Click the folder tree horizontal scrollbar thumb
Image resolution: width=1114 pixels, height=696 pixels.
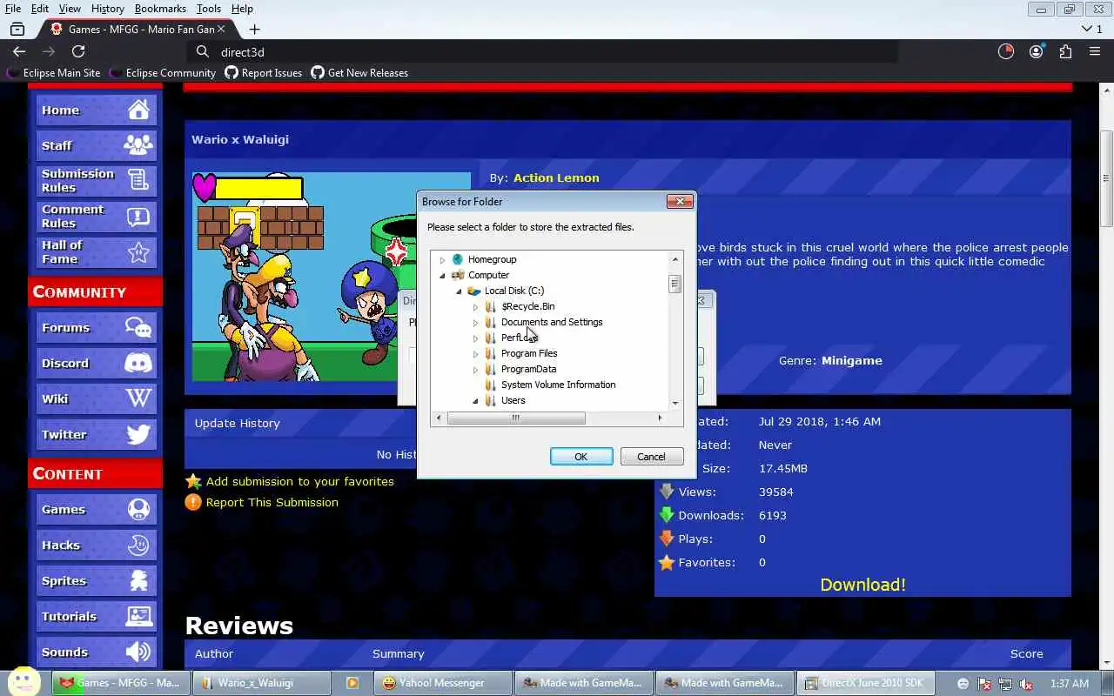pyautogui.click(x=515, y=418)
